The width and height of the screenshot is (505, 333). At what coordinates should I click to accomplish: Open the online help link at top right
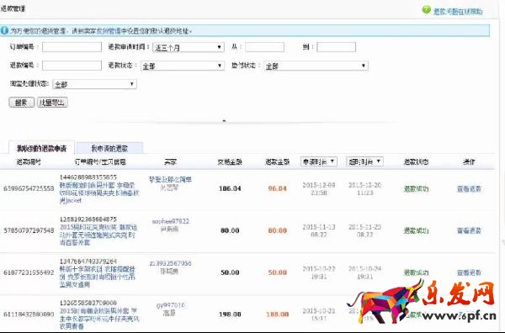(x=458, y=12)
